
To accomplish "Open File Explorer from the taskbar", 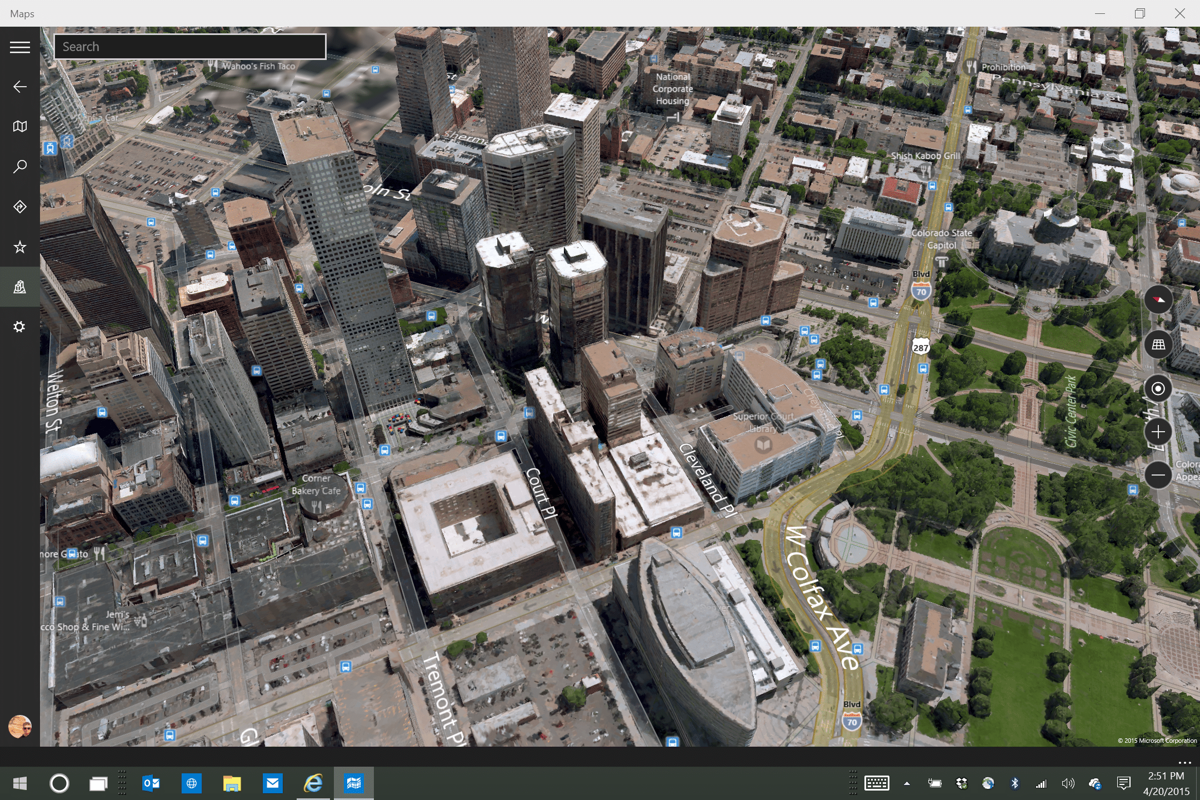I will 232,783.
